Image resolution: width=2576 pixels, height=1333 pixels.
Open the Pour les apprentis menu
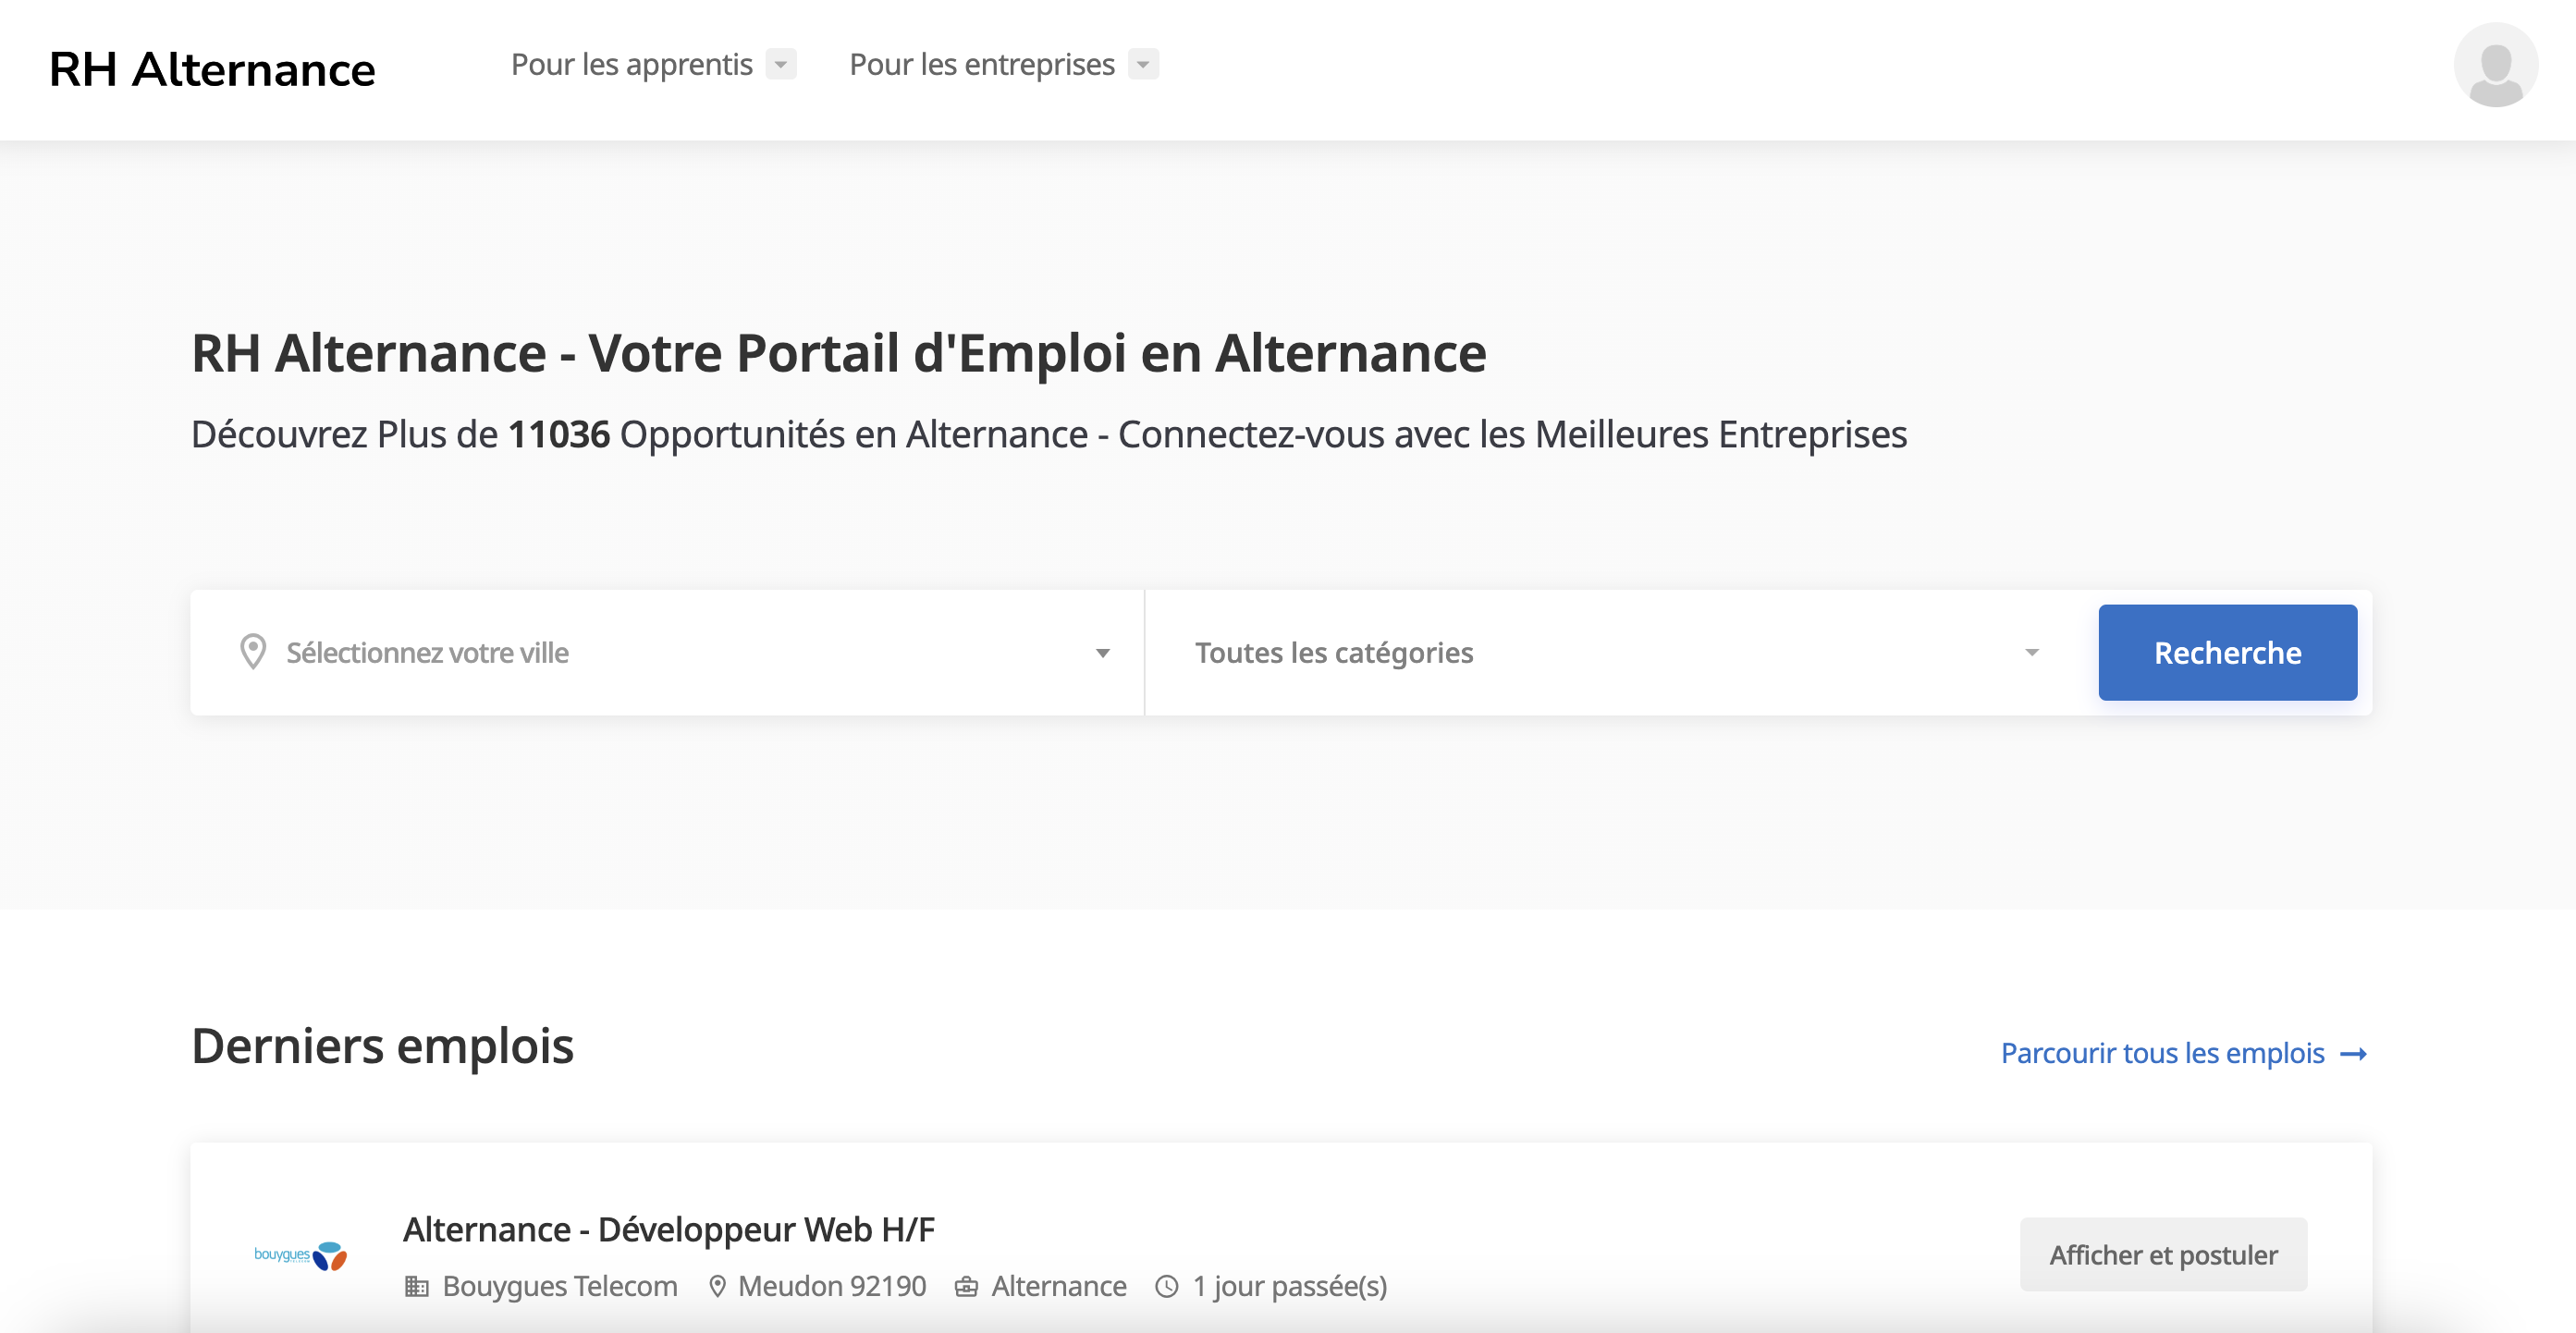click(x=631, y=64)
